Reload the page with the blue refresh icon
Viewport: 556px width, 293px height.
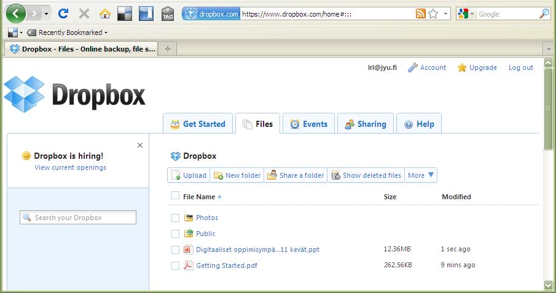click(x=63, y=14)
